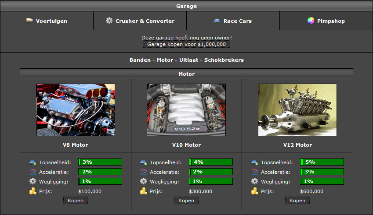The height and width of the screenshot is (215, 373).
Task: Click Garage kopen voor $1,000,000 button
Action: [x=186, y=44]
